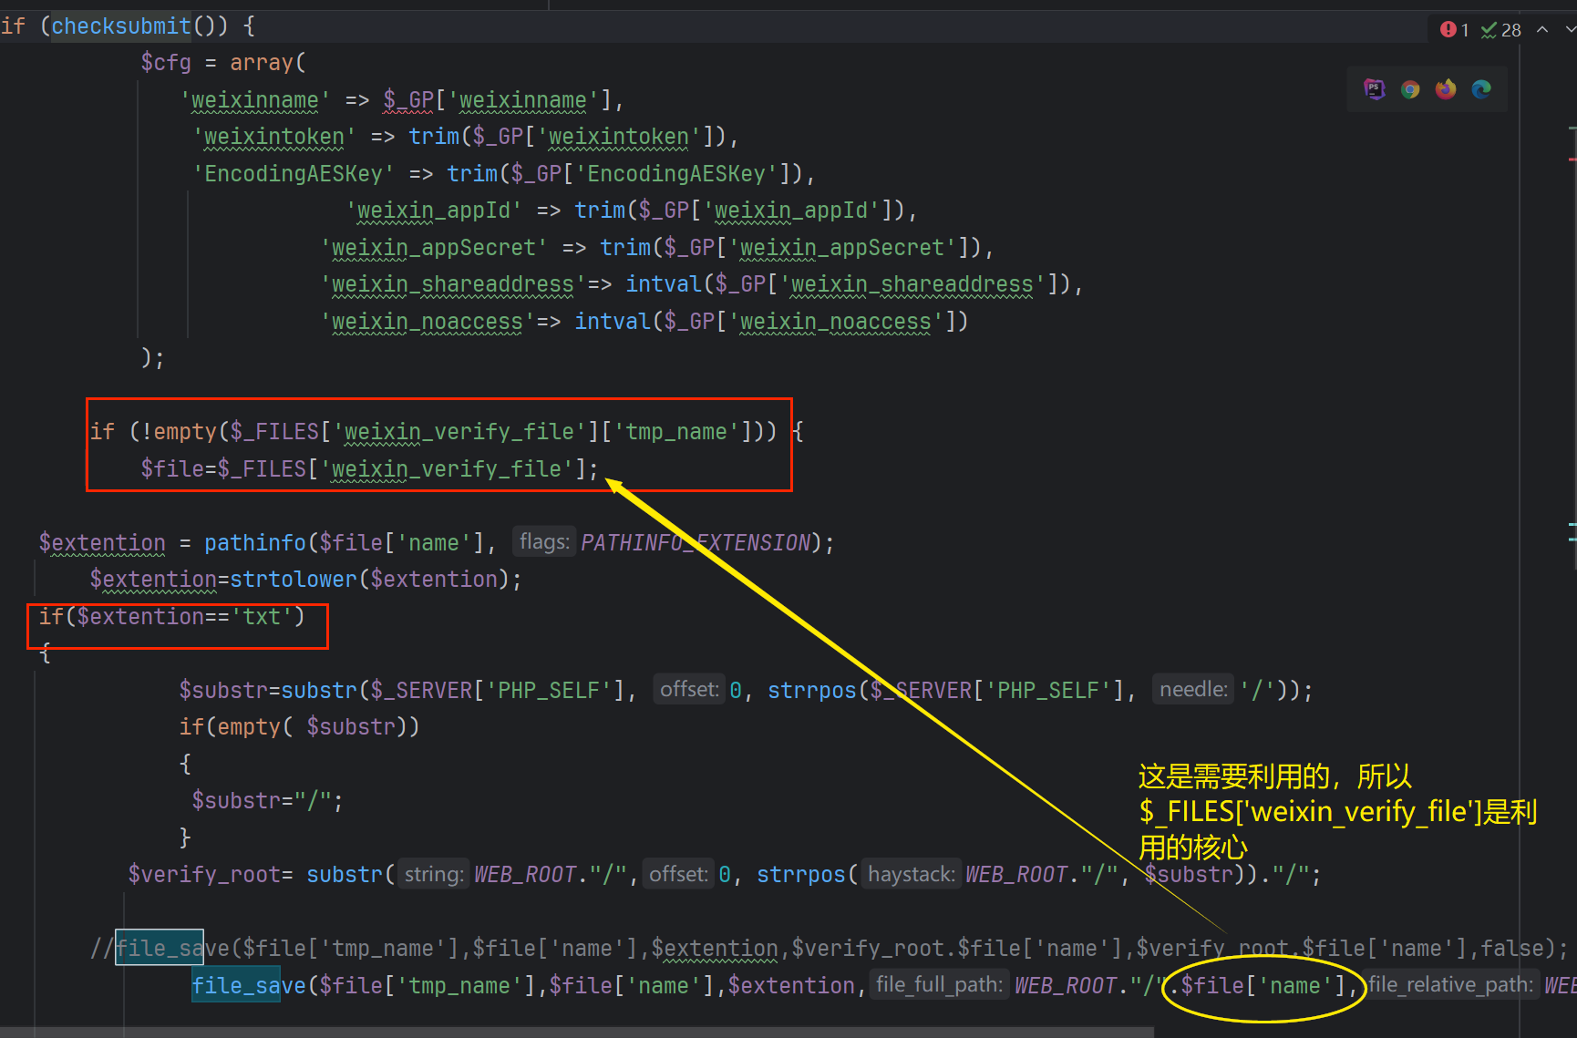This screenshot has height=1038, width=1577.
Task: Click the 'file_full_path:' parameter hint
Action: (938, 985)
